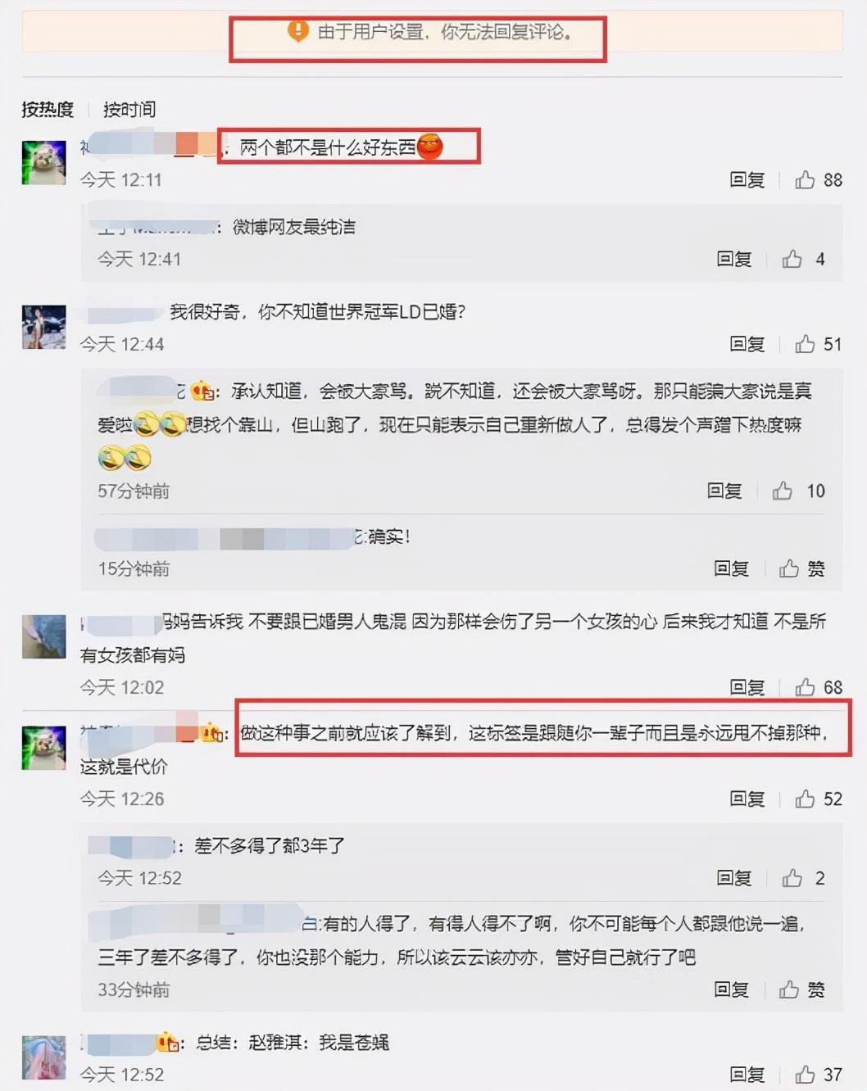
Task: Click the orange warning icon in notice bar
Action: [x=297, y=32]
